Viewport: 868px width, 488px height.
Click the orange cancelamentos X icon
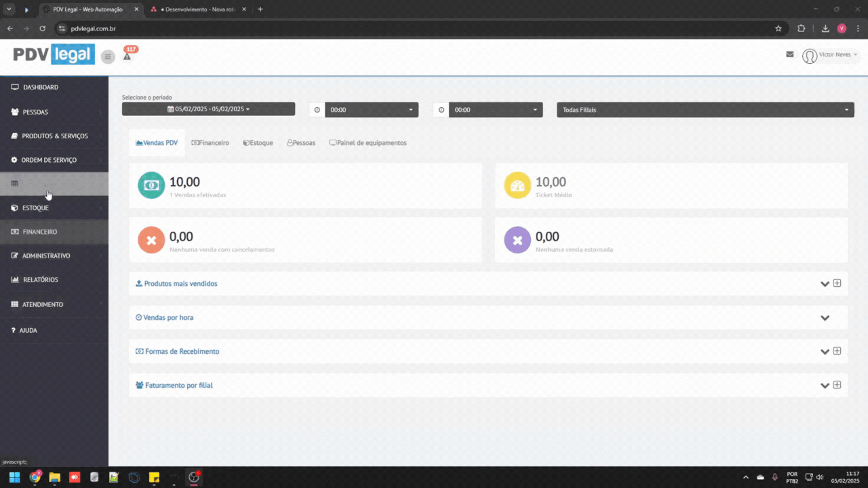click(x=151, y=240)
